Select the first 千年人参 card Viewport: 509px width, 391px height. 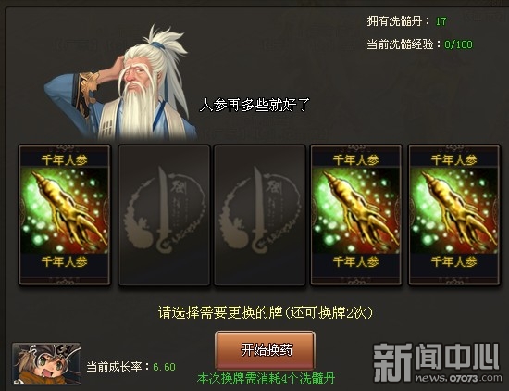pos(65,215)
